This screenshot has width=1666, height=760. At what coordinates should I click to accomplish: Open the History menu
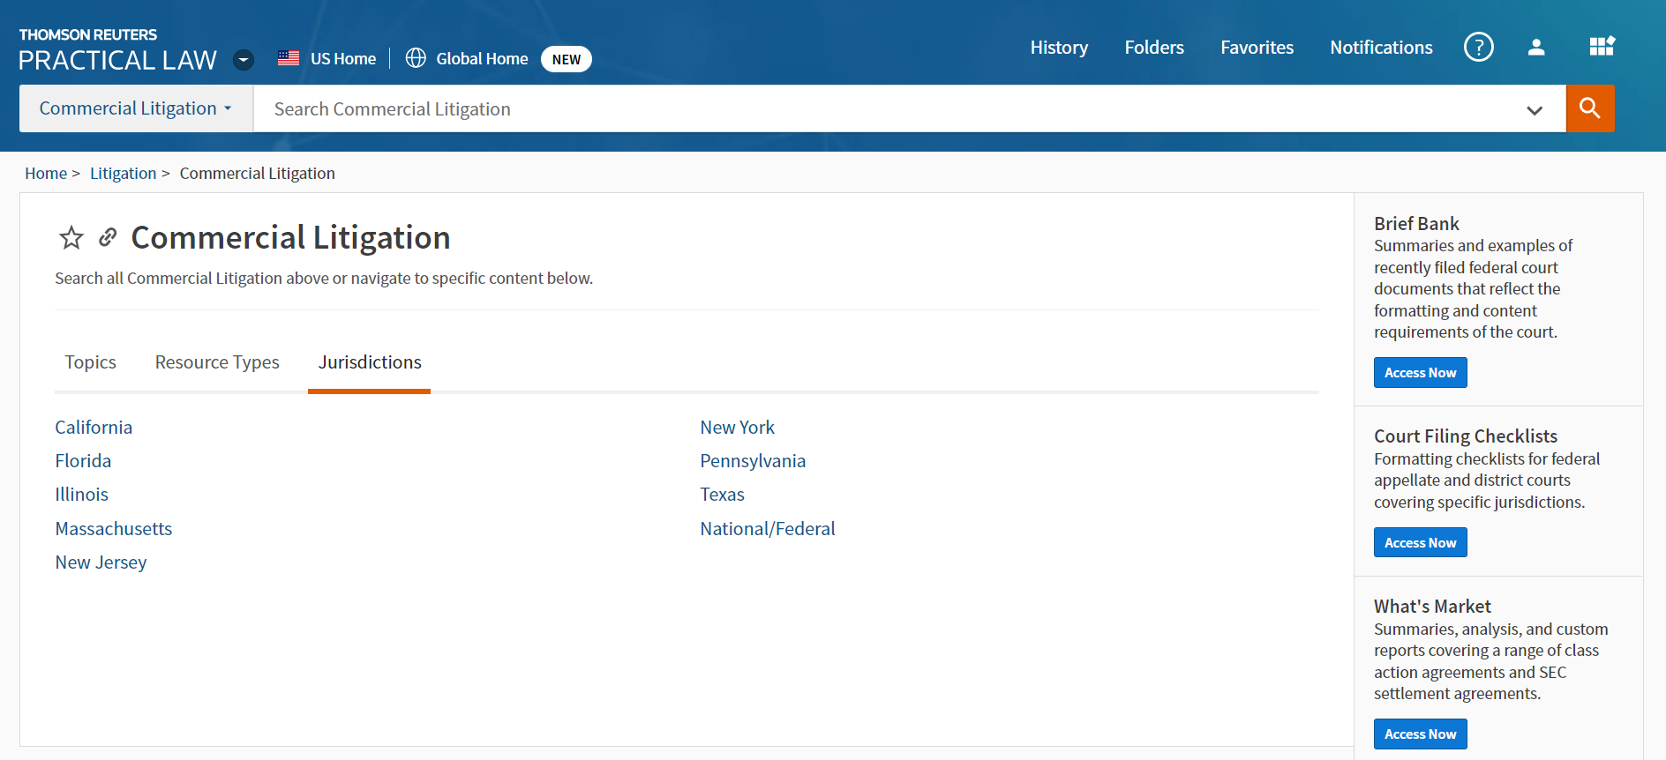1059,48
